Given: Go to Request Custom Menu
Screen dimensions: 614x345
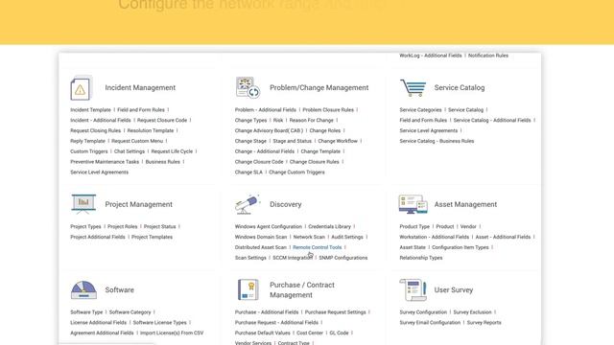Looking at the screenshot, I should point(137,141).
